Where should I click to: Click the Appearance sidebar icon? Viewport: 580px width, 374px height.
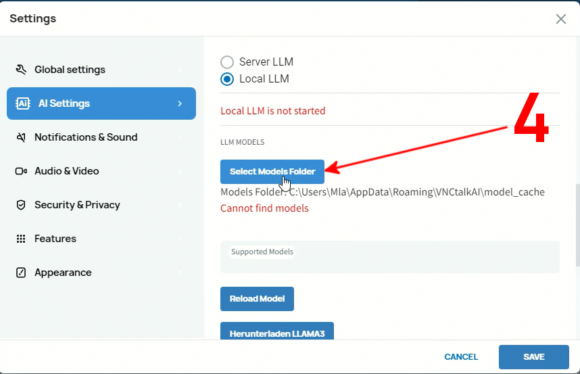coord(21,273)
